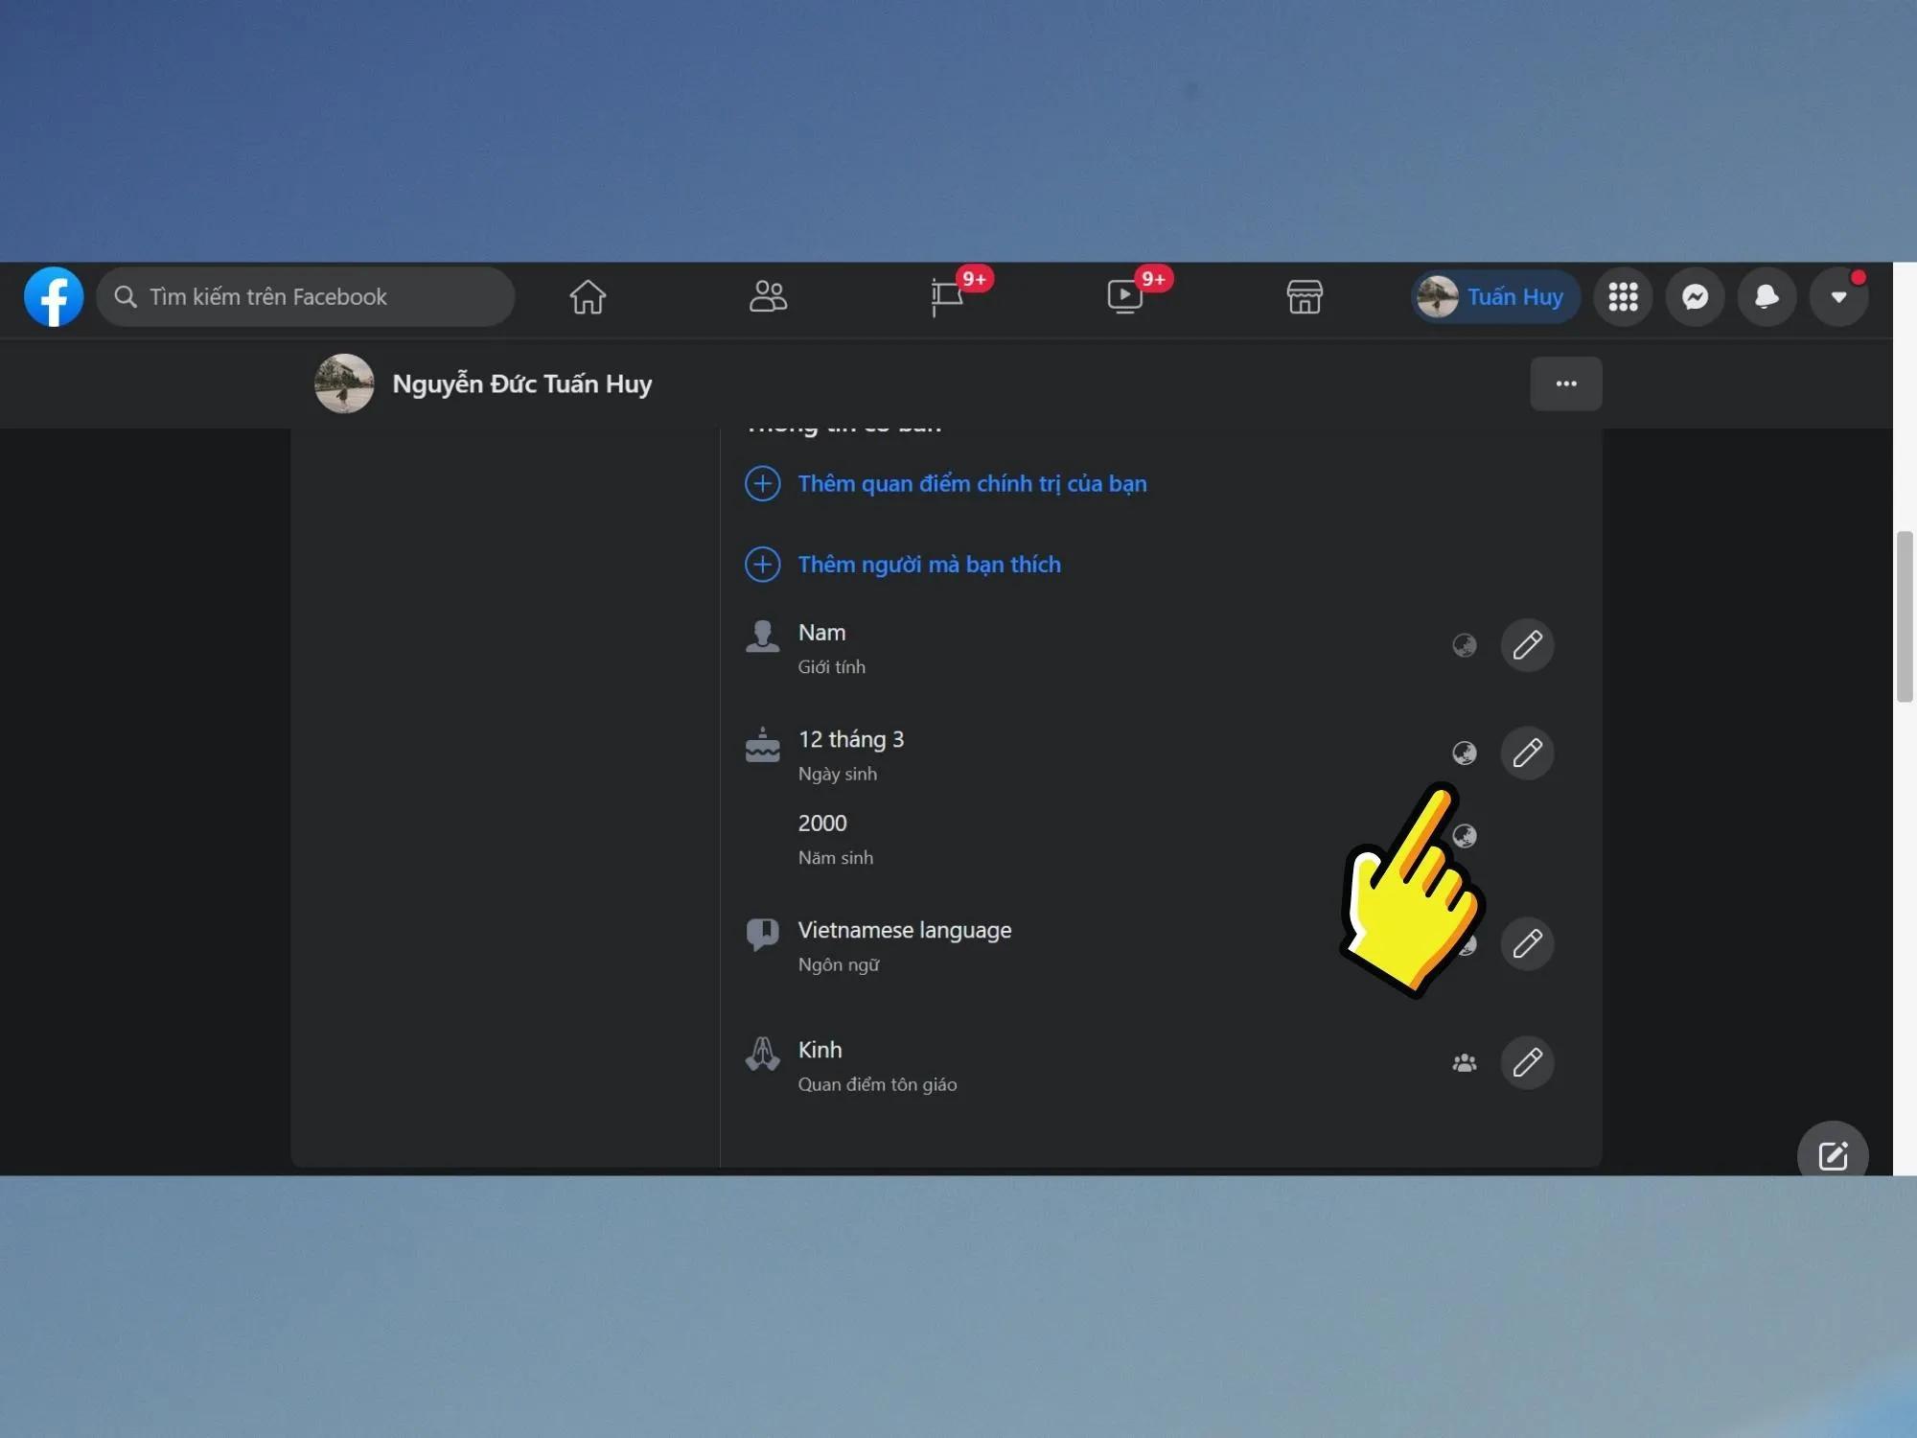Open Pages flag icon with 9+ badge
The image size is (1917, 1438).
pos(947,296)
